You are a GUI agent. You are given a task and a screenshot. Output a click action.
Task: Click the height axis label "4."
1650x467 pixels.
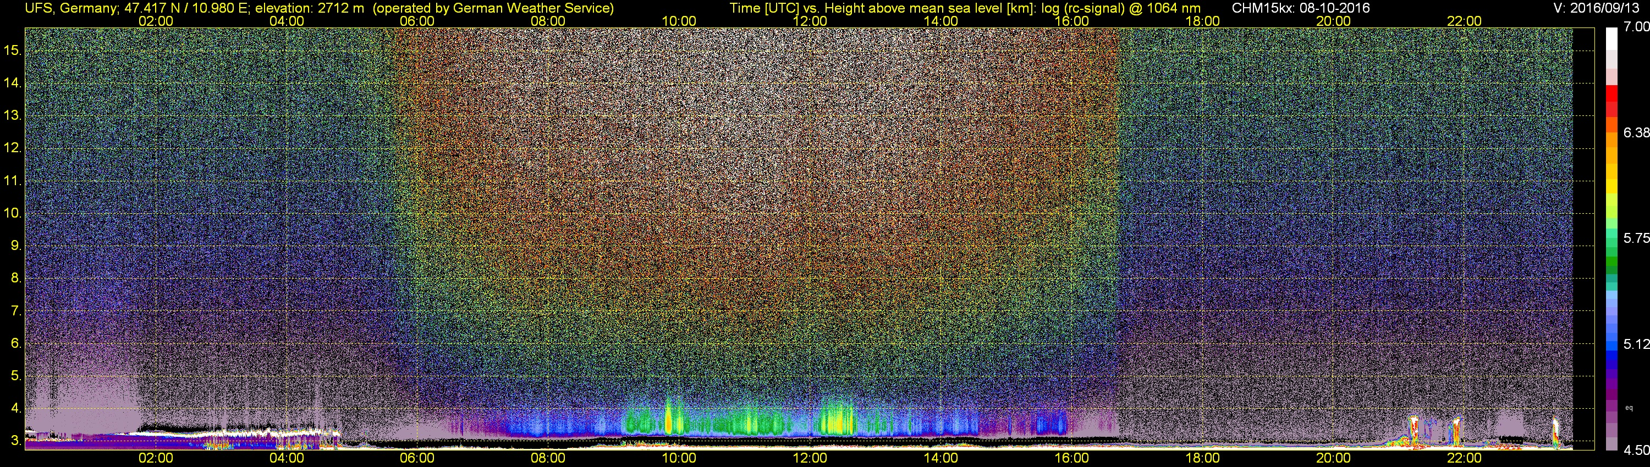(x=15, y=408)
